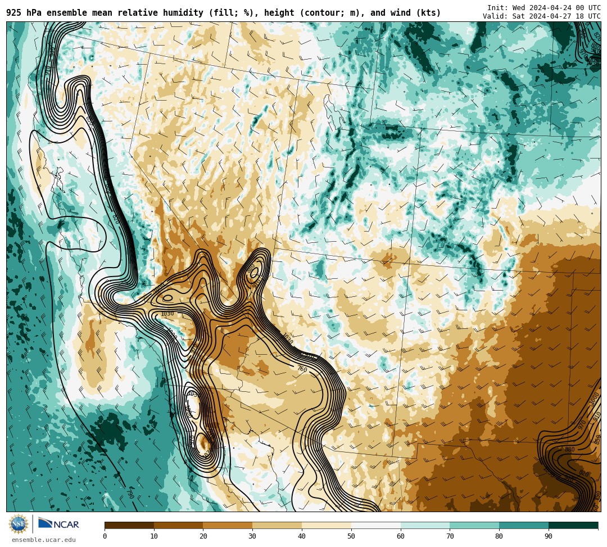Click the 790 contour label near the bottom-left
Screen dimensions: 607x547
coord(130,494)
